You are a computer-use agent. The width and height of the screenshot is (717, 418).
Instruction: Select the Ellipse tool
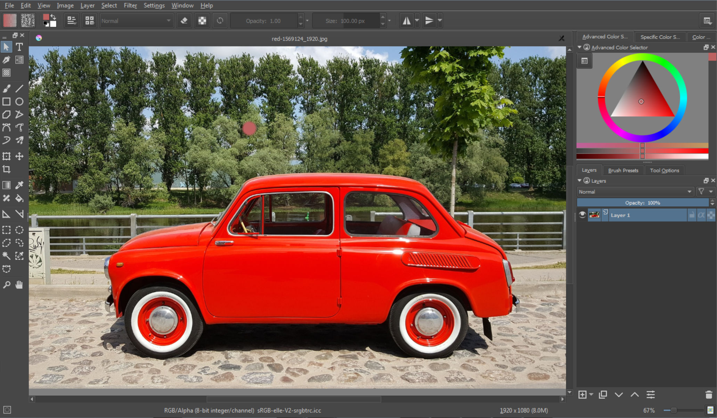point(19,101)
